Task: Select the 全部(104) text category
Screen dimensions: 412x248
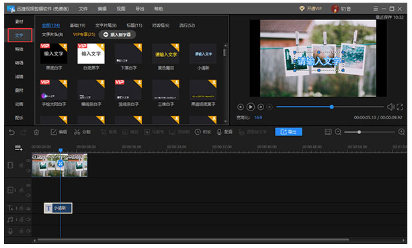Action: tap(51, 25)
